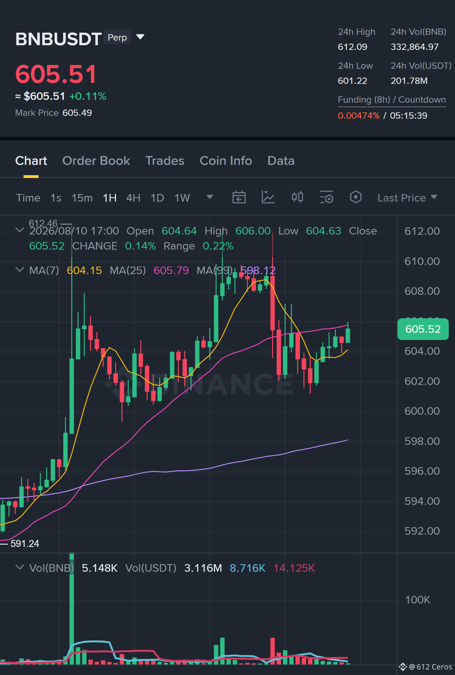Click the 0.00474% funding rate
The height and width of the screenshot is (675, 455).
359,116
